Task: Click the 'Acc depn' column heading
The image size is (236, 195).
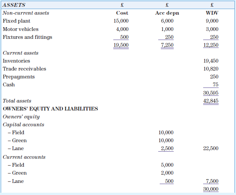Action: [167, 13]
